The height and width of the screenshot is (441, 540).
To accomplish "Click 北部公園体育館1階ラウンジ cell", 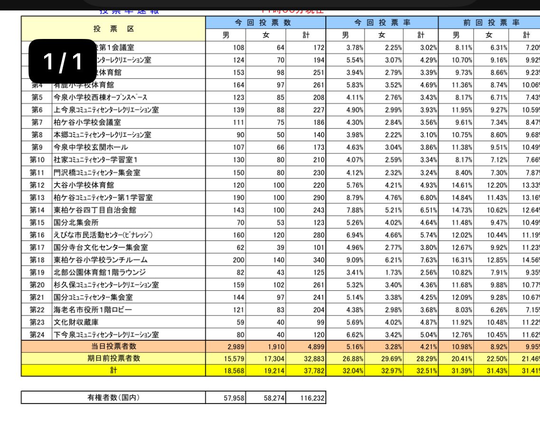I will [129, 272].
